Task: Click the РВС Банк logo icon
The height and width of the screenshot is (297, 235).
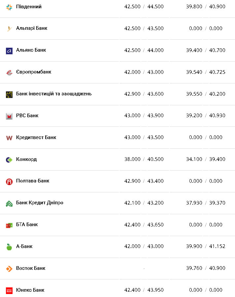Action: coord(9,116)
